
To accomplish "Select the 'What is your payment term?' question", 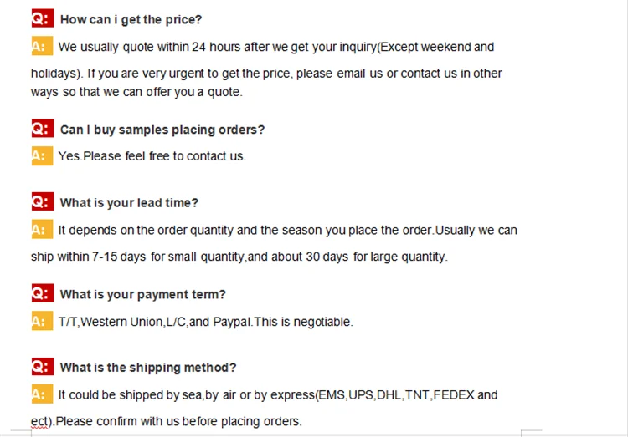I will [143, 294].
